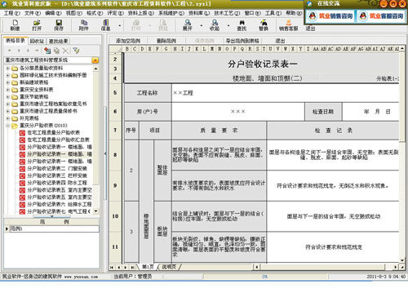Open the 编辑 menu

pyautogui.click(x=53, y=13)
